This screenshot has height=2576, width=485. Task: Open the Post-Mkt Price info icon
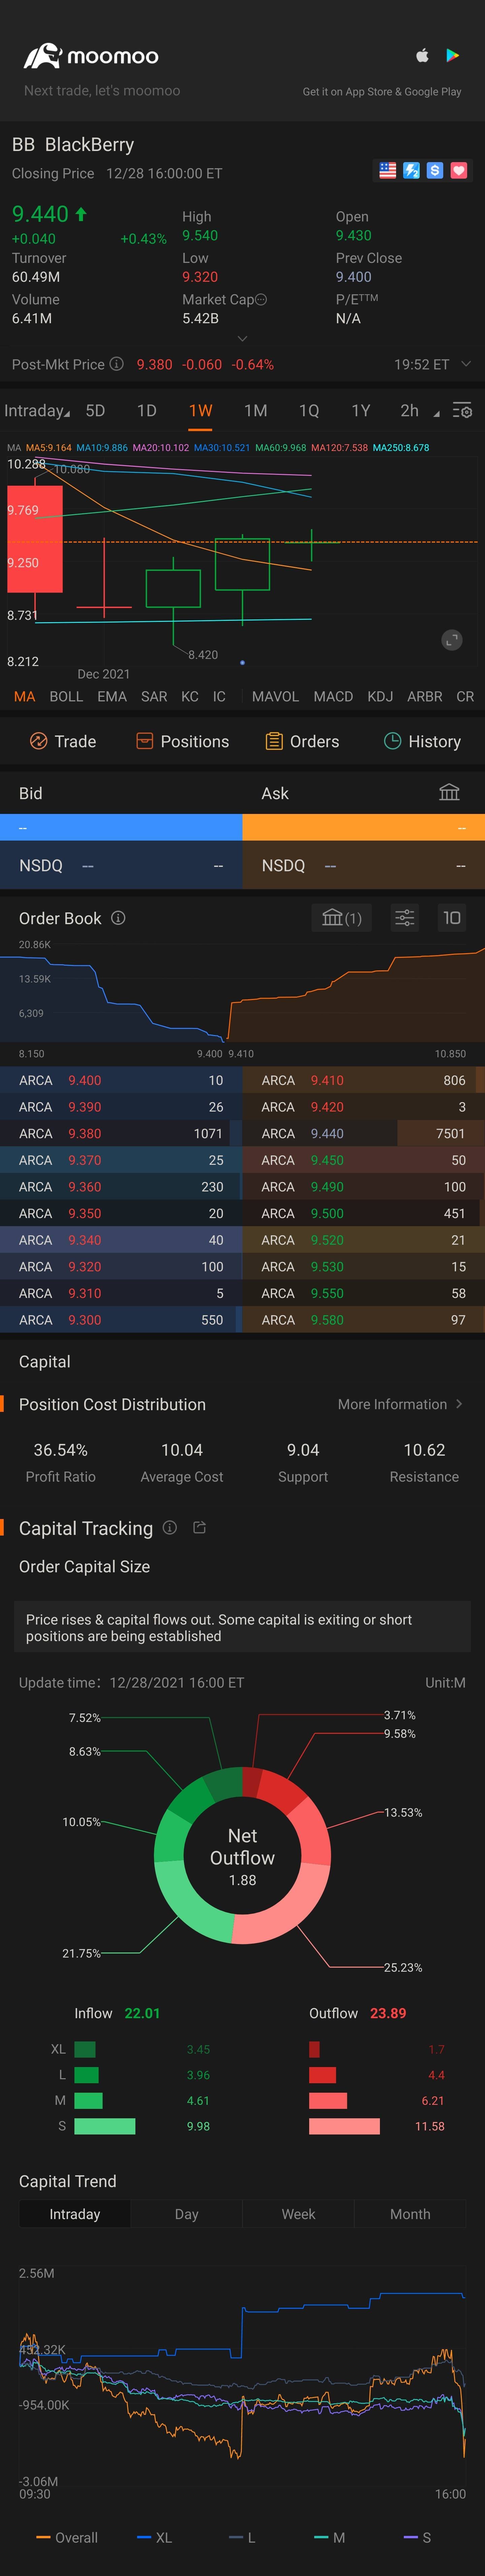click(116, 364)
